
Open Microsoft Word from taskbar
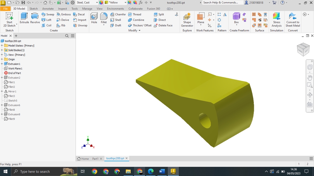click(x=162, y=171)
